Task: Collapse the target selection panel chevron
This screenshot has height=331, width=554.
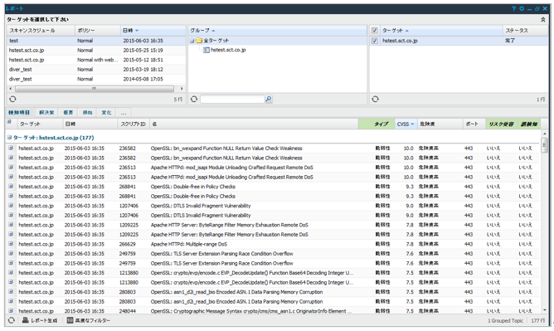Action: 543,19
